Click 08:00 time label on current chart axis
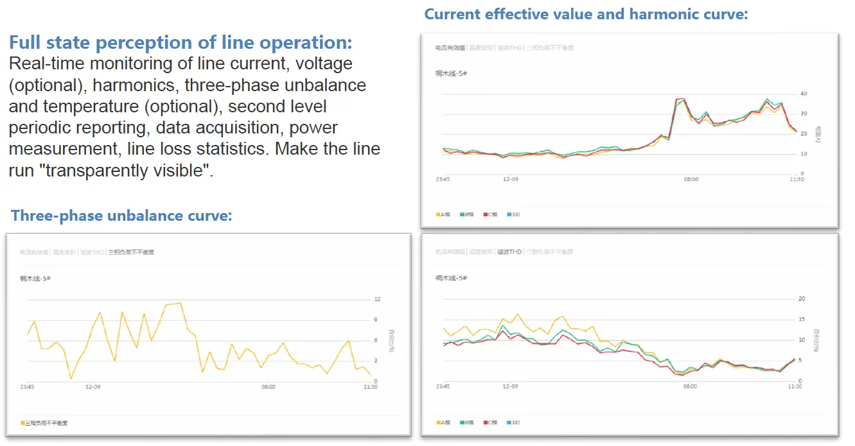 (691, 180)
